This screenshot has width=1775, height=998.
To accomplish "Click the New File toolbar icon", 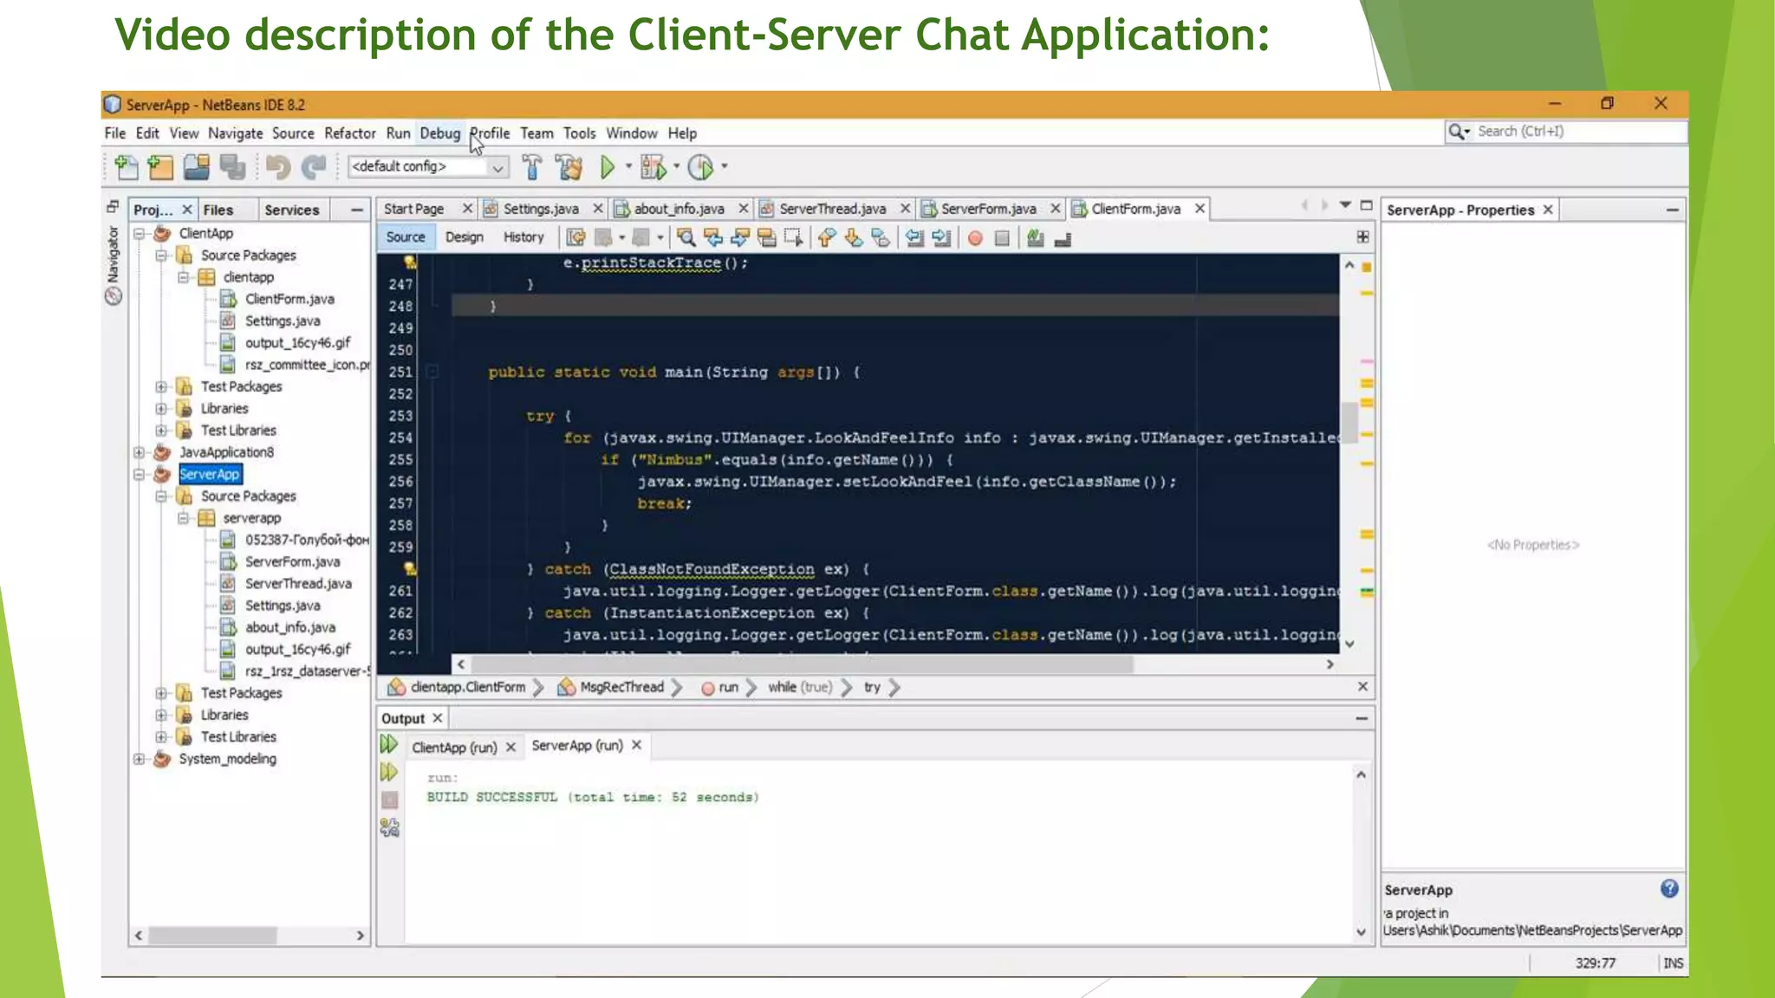I will 127,166.
